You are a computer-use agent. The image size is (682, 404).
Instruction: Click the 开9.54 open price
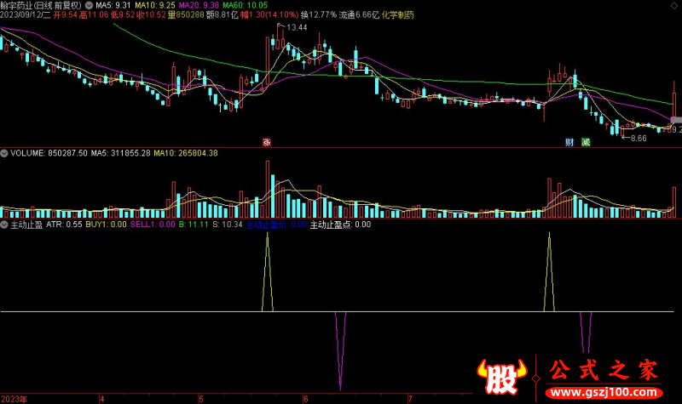(x=66, y=14)
